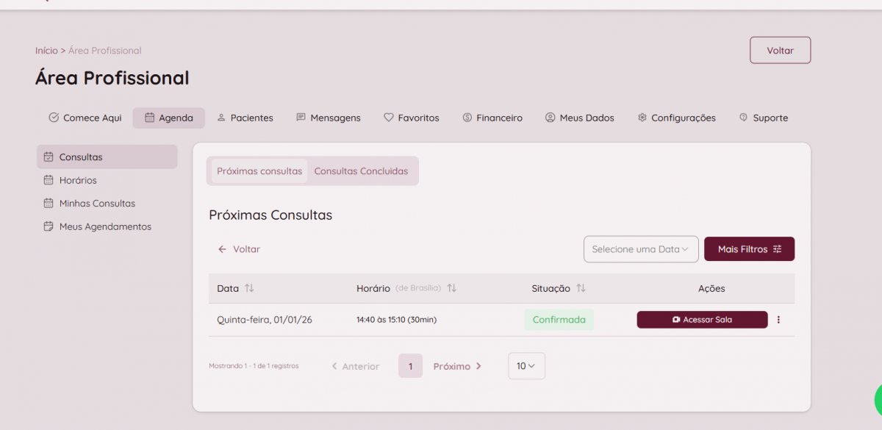882x430 pixels.
Task: Open the rows-per-page dropdown showing 10
Action: (526, 366)
